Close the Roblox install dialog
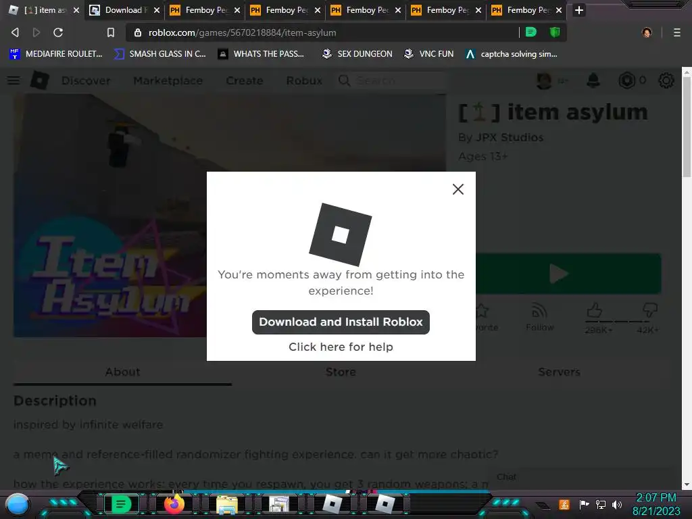692x519 pixels. point(458,189)
